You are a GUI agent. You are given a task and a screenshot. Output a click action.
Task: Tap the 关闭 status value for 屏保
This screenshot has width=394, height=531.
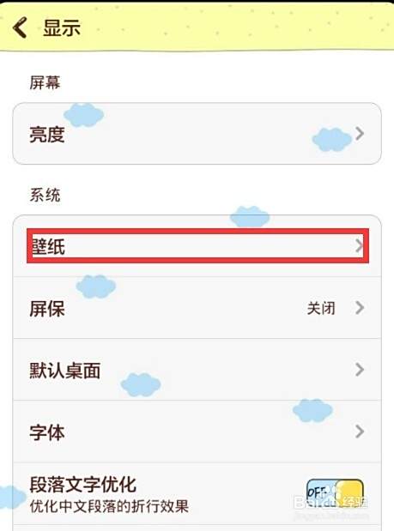pyautogui.click(x=321, y=308)
